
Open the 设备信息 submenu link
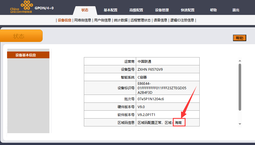coord(65,20)
